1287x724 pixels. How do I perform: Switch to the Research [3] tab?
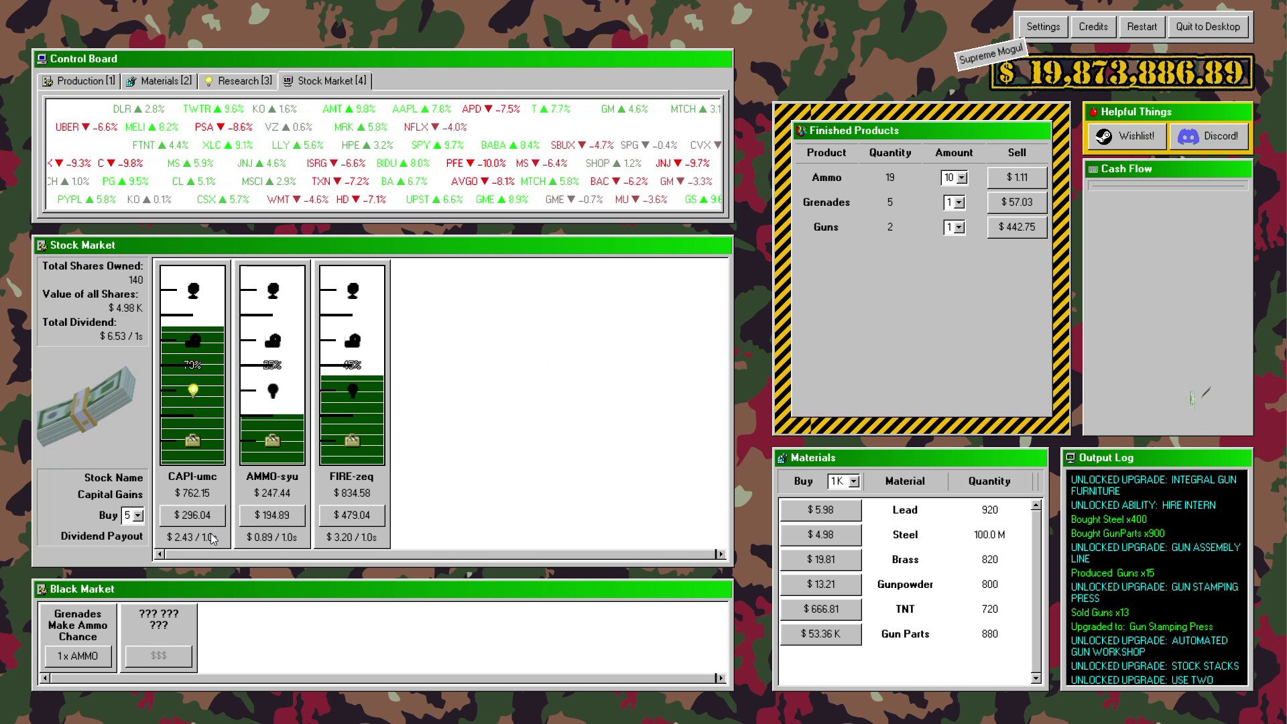(x=238, y=80)
